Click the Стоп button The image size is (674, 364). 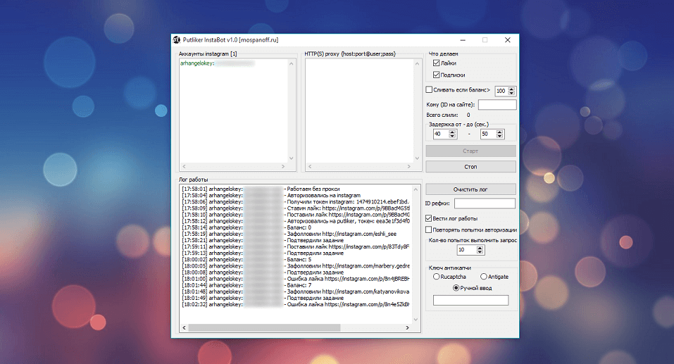(470, 167)
